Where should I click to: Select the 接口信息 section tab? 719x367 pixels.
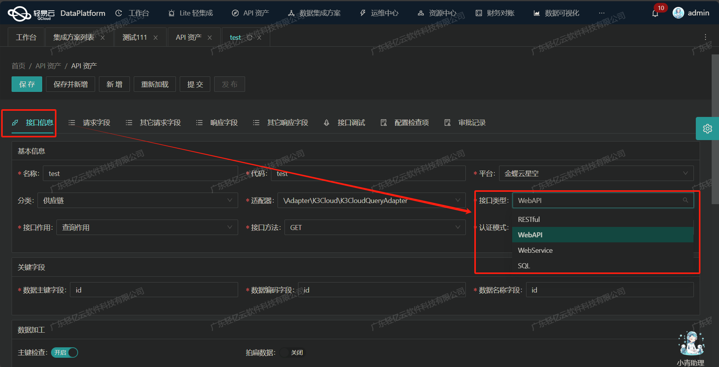point(32,123)
